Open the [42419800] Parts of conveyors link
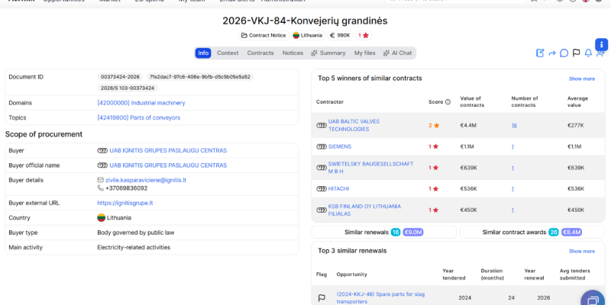Screen dimensions: 611x305 (x=139, y=117)
